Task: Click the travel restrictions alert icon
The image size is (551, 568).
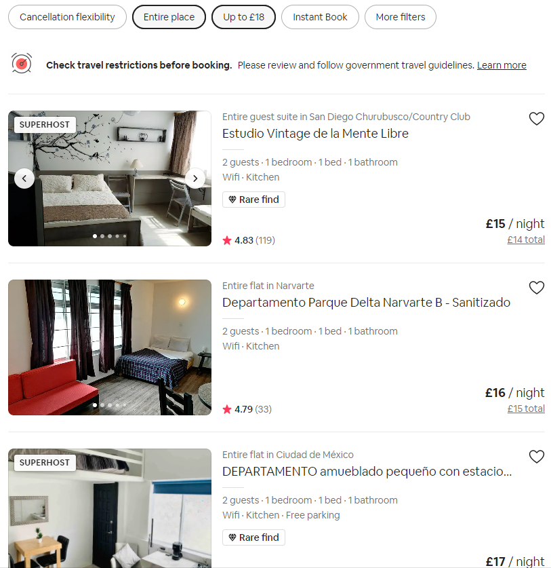Action: (22, 63)
